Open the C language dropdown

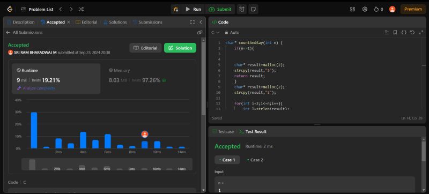(216, 33)
